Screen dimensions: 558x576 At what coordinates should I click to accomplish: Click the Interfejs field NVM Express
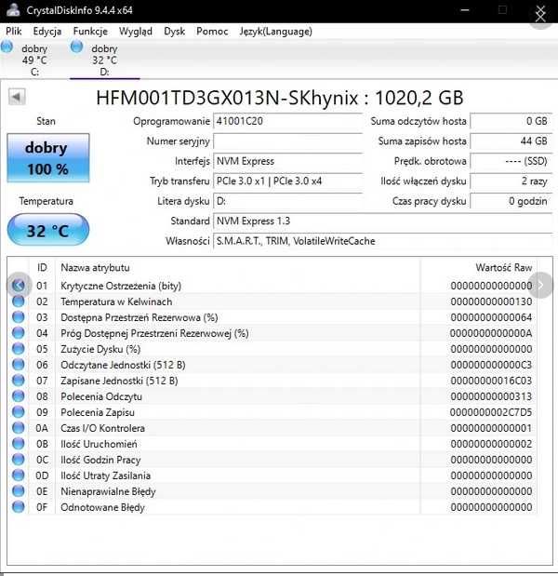pos(287,161)
